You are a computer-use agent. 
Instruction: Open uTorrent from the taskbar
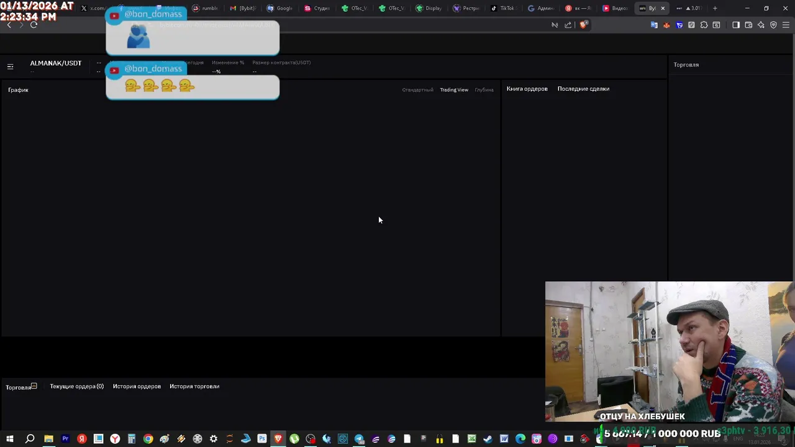tap(294, 439)
